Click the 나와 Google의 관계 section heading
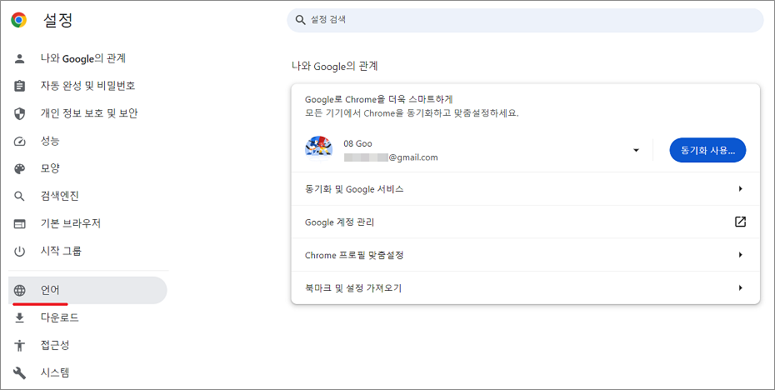Viewport: 775px width, 390px height. click(335, 66)
